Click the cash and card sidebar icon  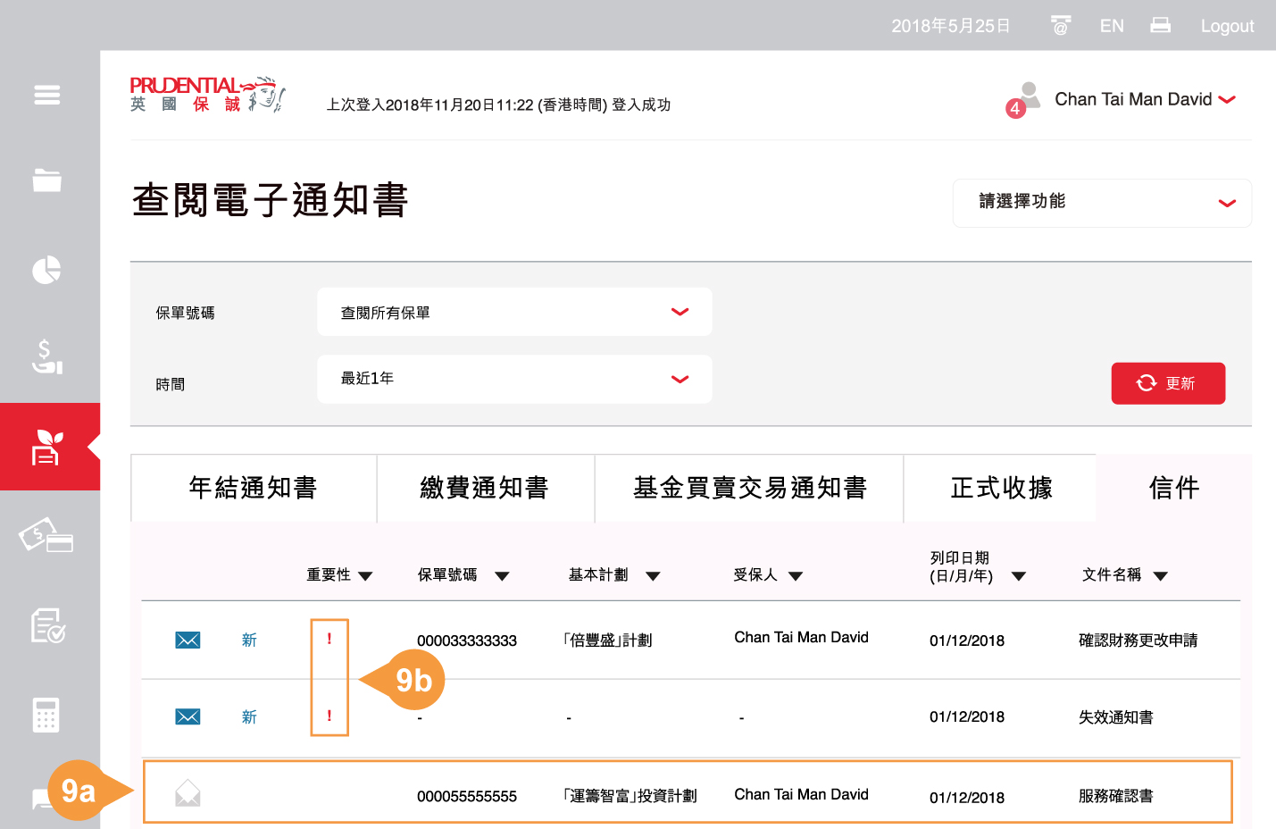(x=46, y=536)
